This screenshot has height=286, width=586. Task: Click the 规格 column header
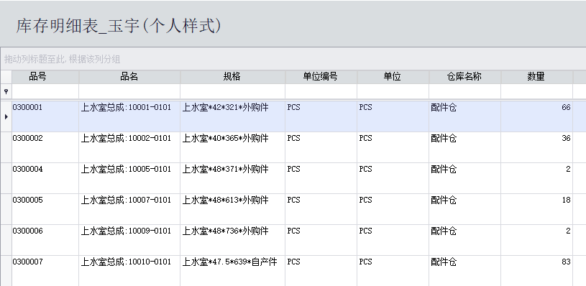tap(232, 77)
